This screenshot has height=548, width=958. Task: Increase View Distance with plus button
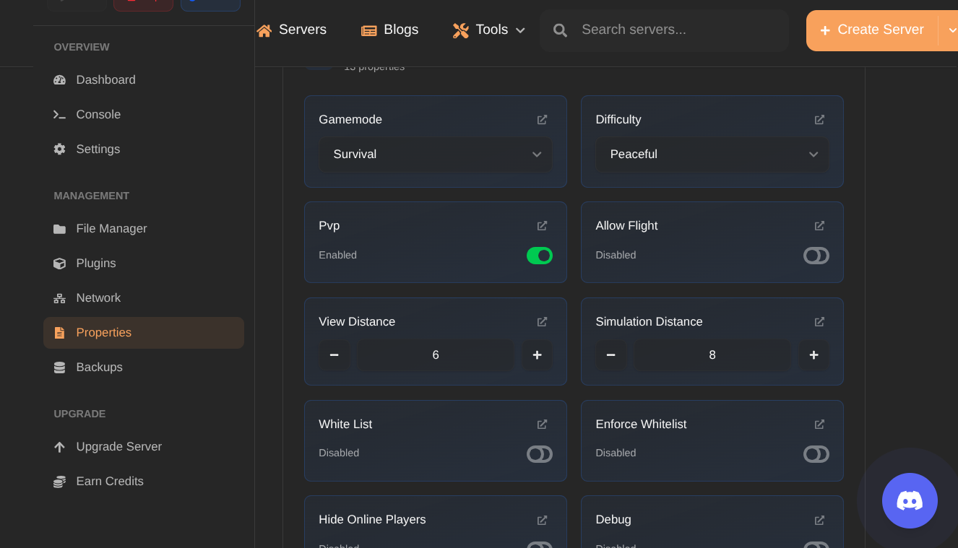tap(537, 355)
